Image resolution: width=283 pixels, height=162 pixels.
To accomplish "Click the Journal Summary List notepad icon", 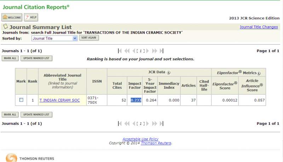I will pyautogui.click(x=5, y=26).
